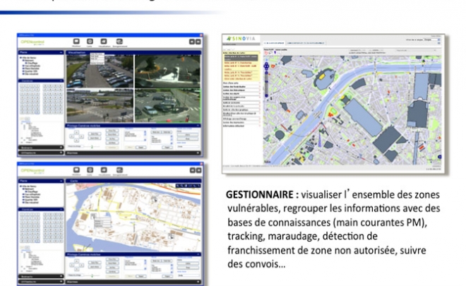The width and height of the screenshot is (466, 286).
Task: Tilt camera down with PTZ arrow, upper window
Action: pyautogui.click(x=76, y=141)
